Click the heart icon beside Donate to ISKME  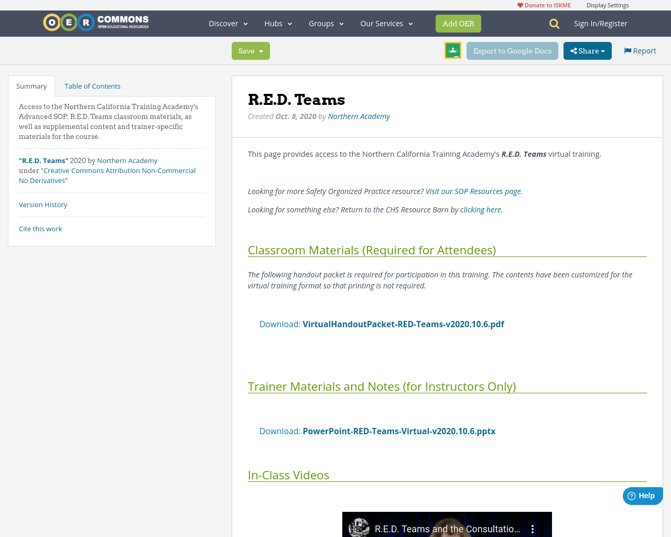(520, 4)
